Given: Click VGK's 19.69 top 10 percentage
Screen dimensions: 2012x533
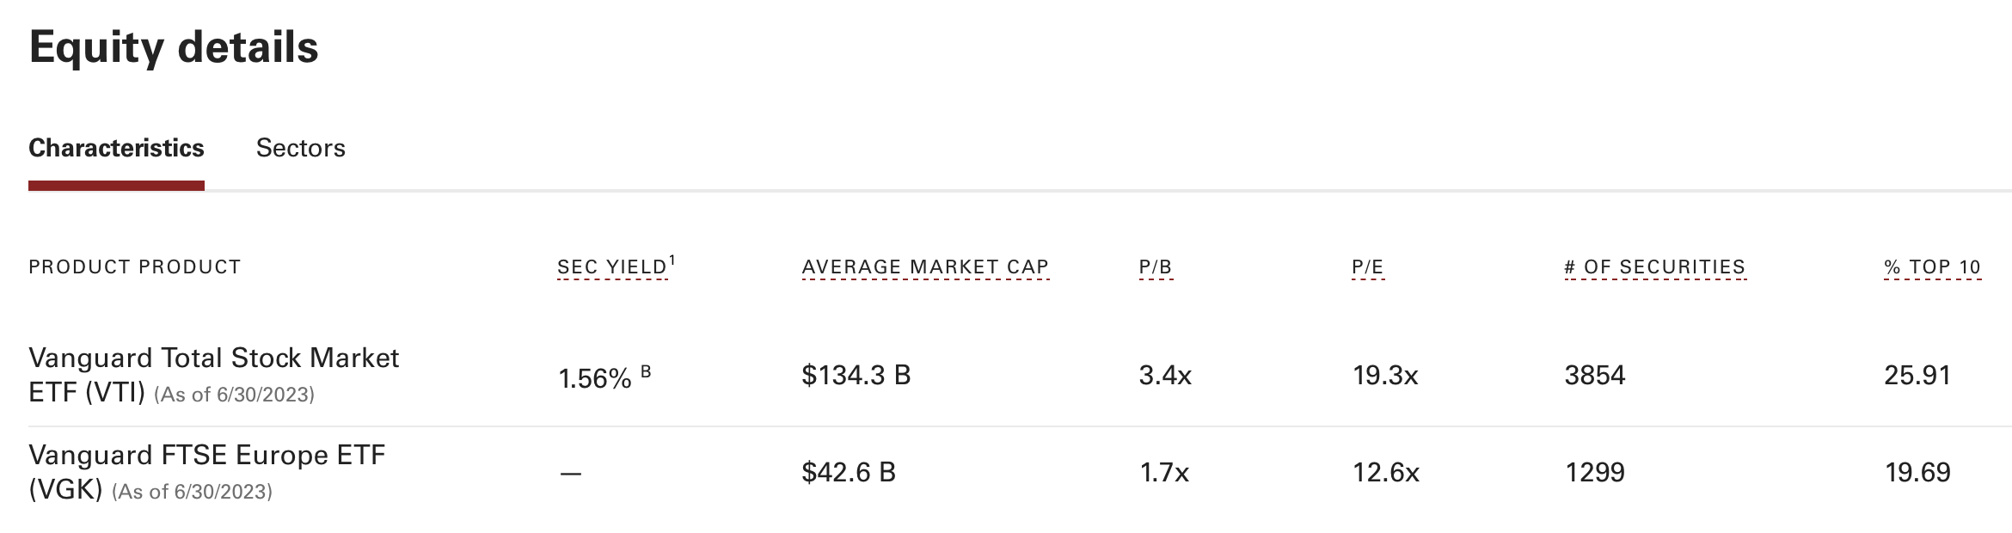Looking at the screenshot, I should pyautogui.click(x=1917, y=472).
